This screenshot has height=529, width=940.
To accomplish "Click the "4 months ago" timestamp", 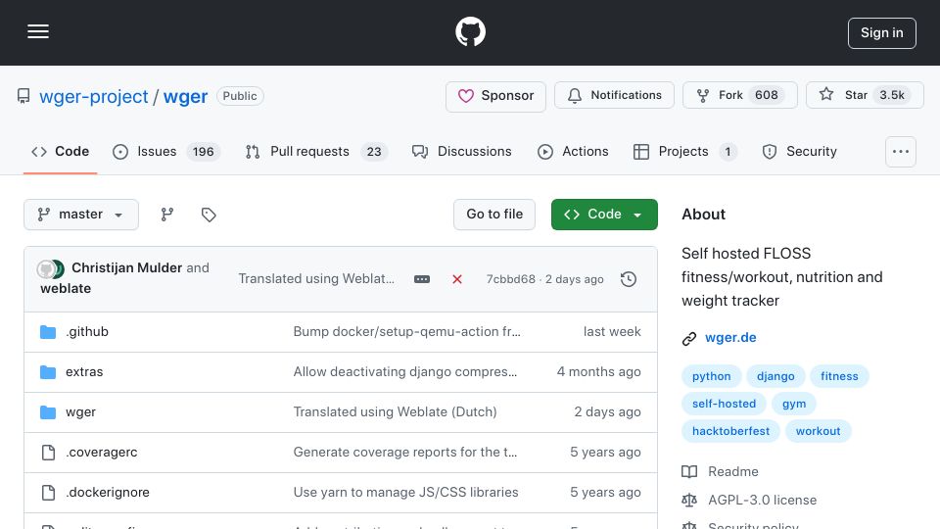I will click(598, 372).
